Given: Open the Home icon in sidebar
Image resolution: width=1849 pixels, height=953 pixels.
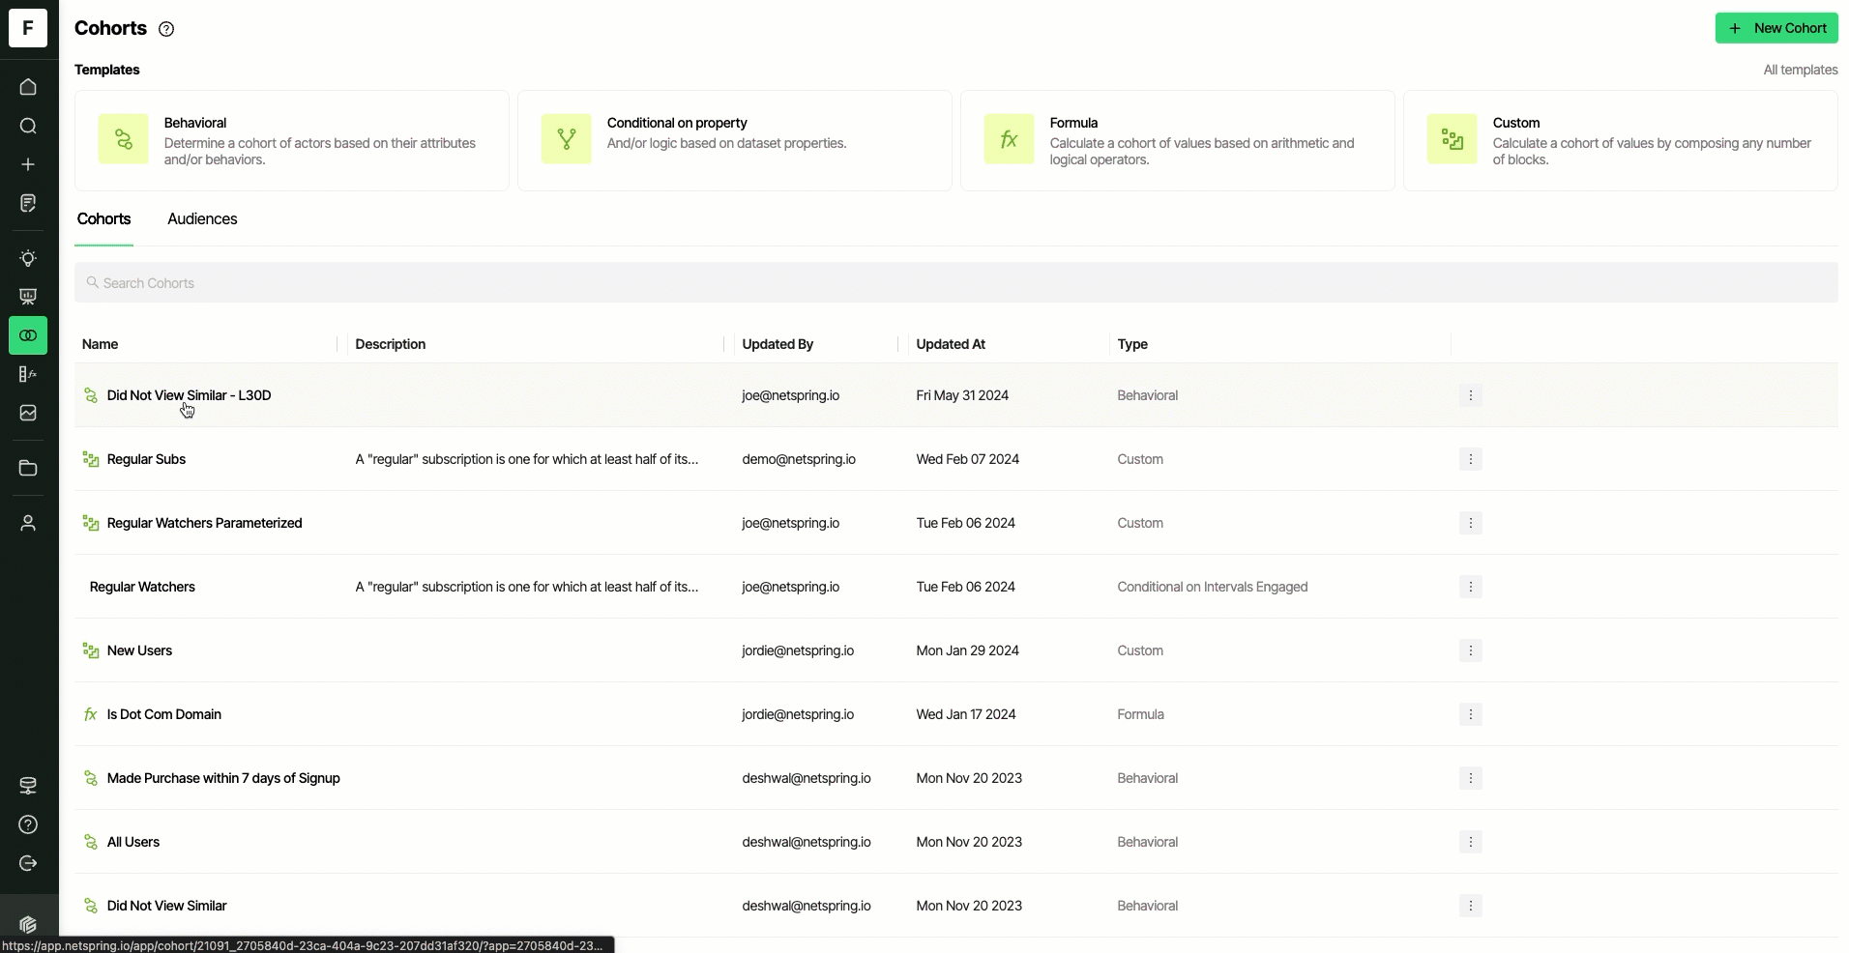Looking at the screenshot, I should (x=28, y=87).
